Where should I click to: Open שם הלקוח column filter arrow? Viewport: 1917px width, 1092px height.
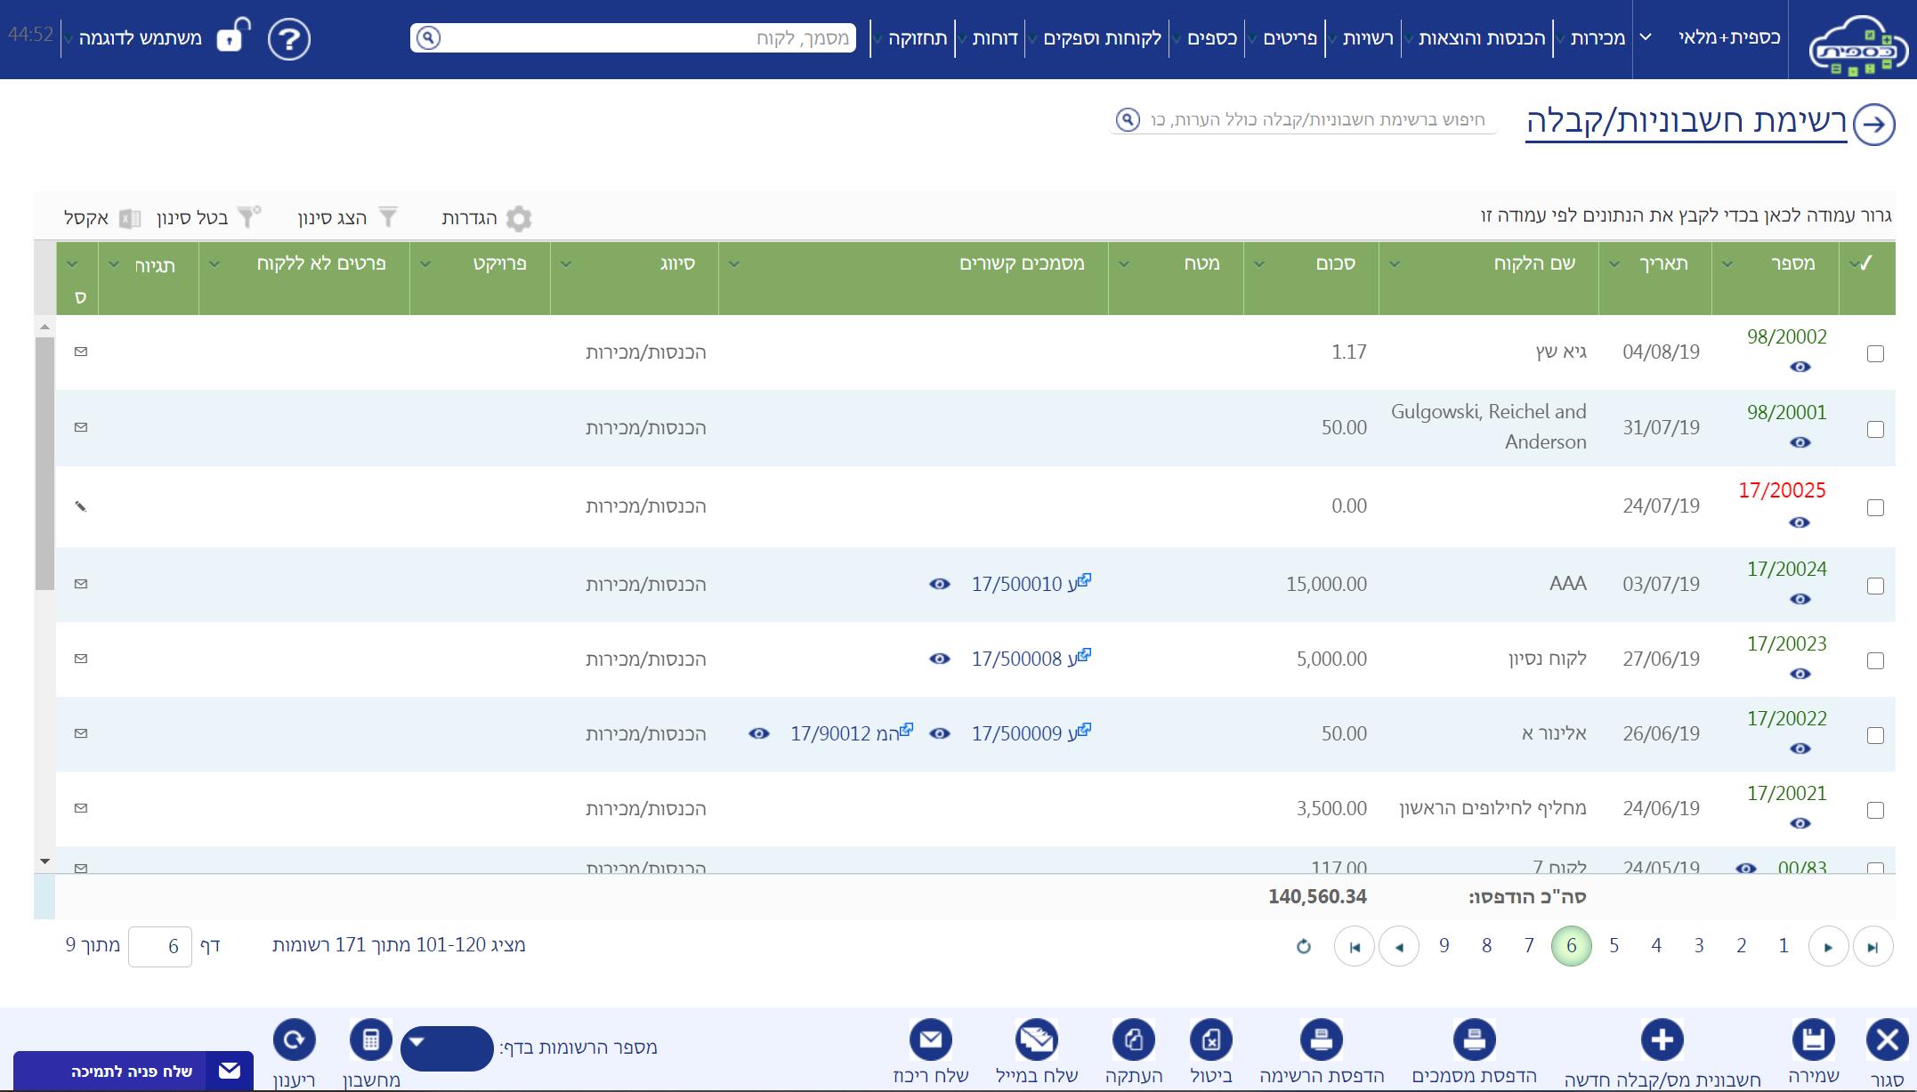click(x=1395, y=263)
